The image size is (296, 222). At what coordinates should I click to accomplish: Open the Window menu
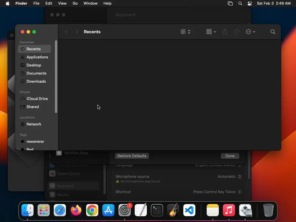click(x=90, y=3)
